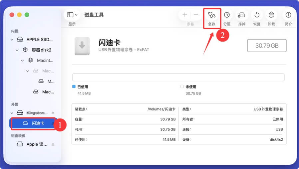Click the 容量 30.79 GB table value
Image resolution: width=299 pixels, height=169 pixels.
[168, 119]
